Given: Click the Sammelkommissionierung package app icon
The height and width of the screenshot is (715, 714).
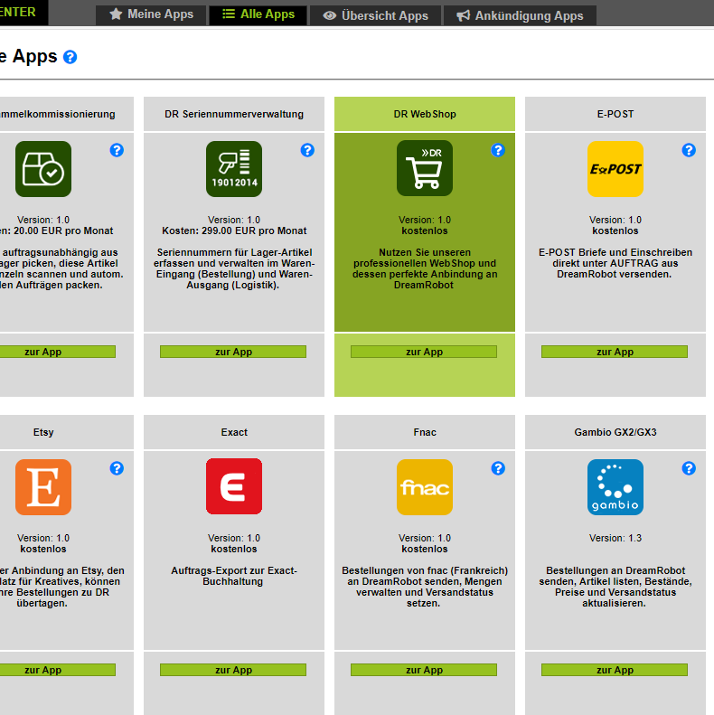Looking at the screenshot, I should 43,169.
